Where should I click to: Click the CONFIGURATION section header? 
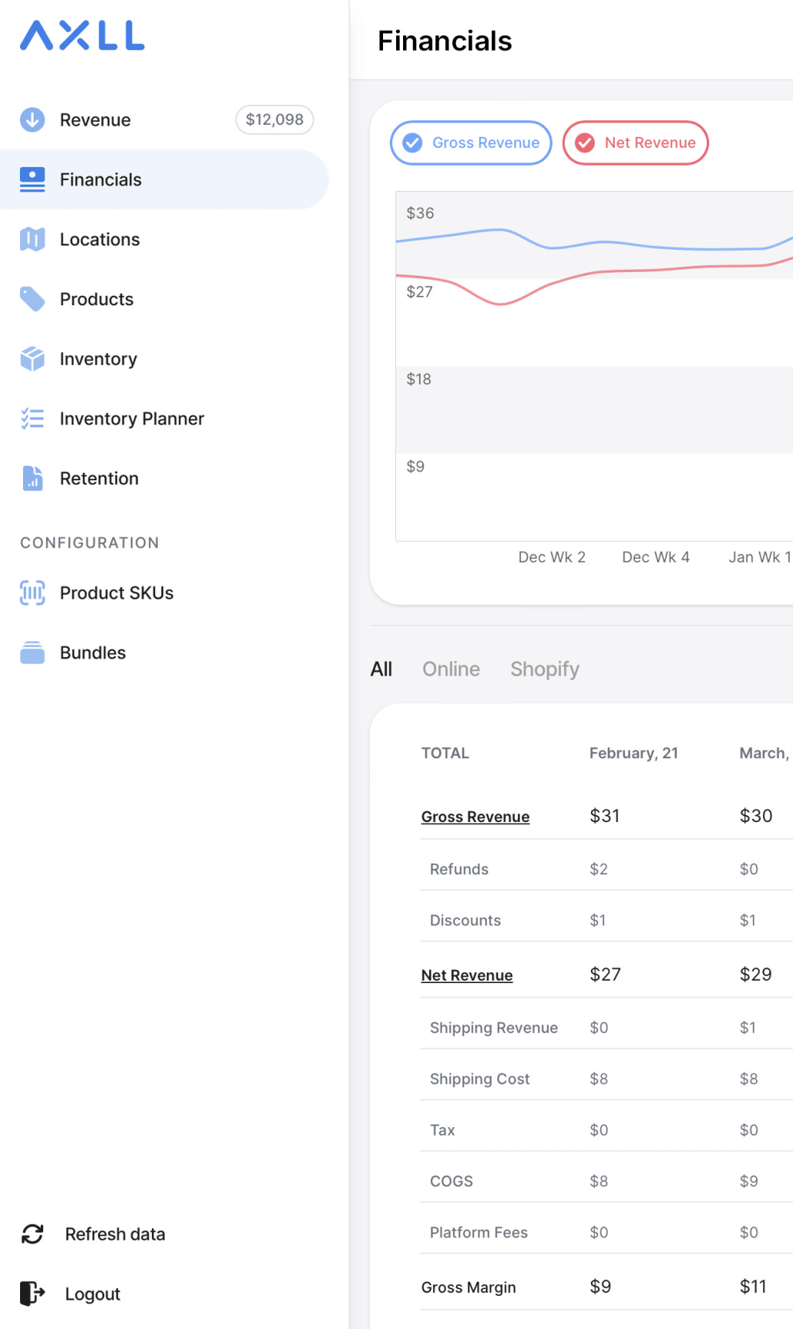89,542
